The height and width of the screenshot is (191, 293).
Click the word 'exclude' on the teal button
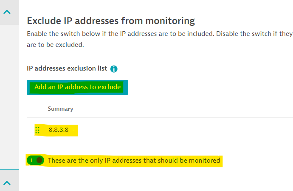click(110, 87)
